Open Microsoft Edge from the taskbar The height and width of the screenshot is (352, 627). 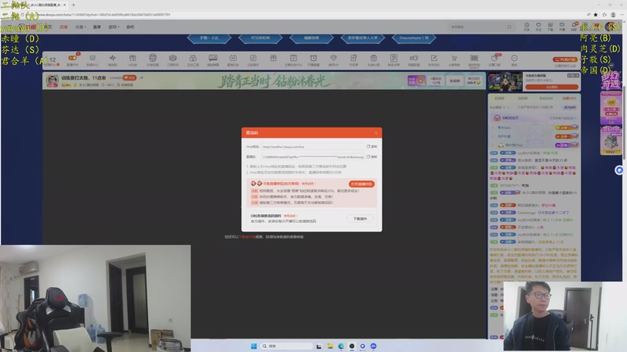point(341,346)
